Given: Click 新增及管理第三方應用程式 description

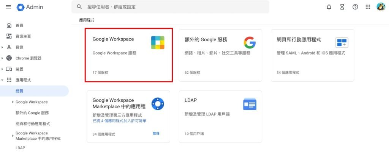Looking at the screenshot, I should (x=117, y=116).
